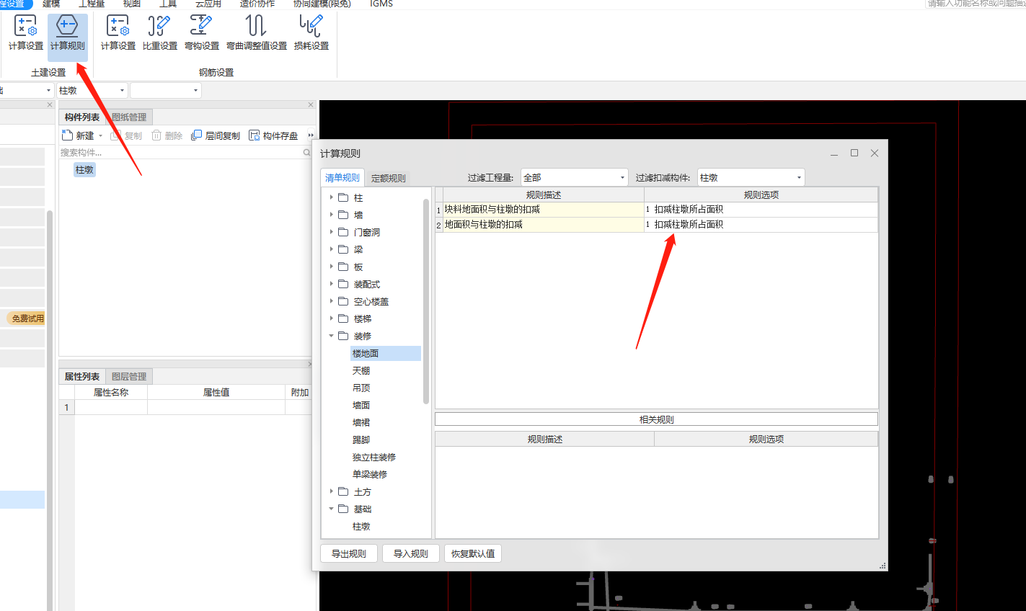This screenshot has width=1026, height=611.
Task: Click rule option for 地面积与柱墩的扣减
Action: tap(761, 224)
